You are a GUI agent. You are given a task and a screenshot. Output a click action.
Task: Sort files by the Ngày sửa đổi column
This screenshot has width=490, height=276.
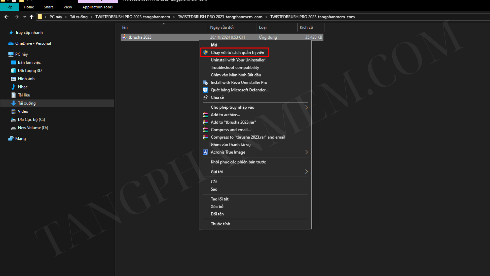click(222, 27)
